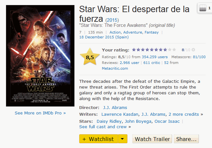Rate the movie ten stars
212x148 pixels.
tap(174, 50)
